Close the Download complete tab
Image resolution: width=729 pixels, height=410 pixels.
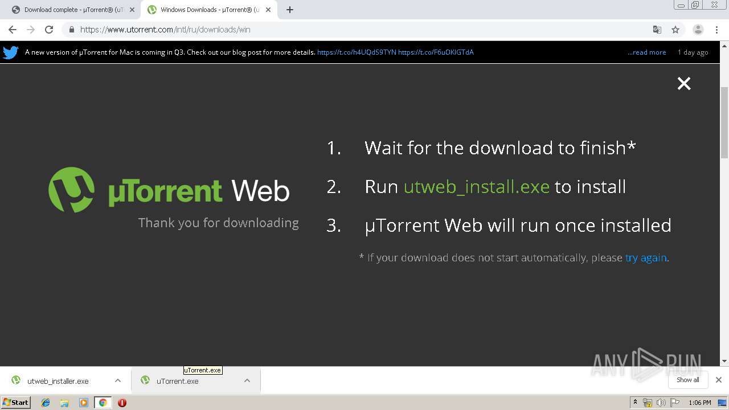pyautogui.click(x=132, y=10)
